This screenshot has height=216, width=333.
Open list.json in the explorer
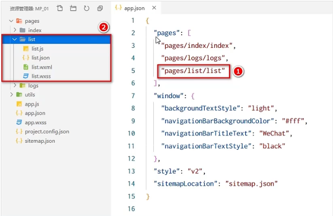40,57
